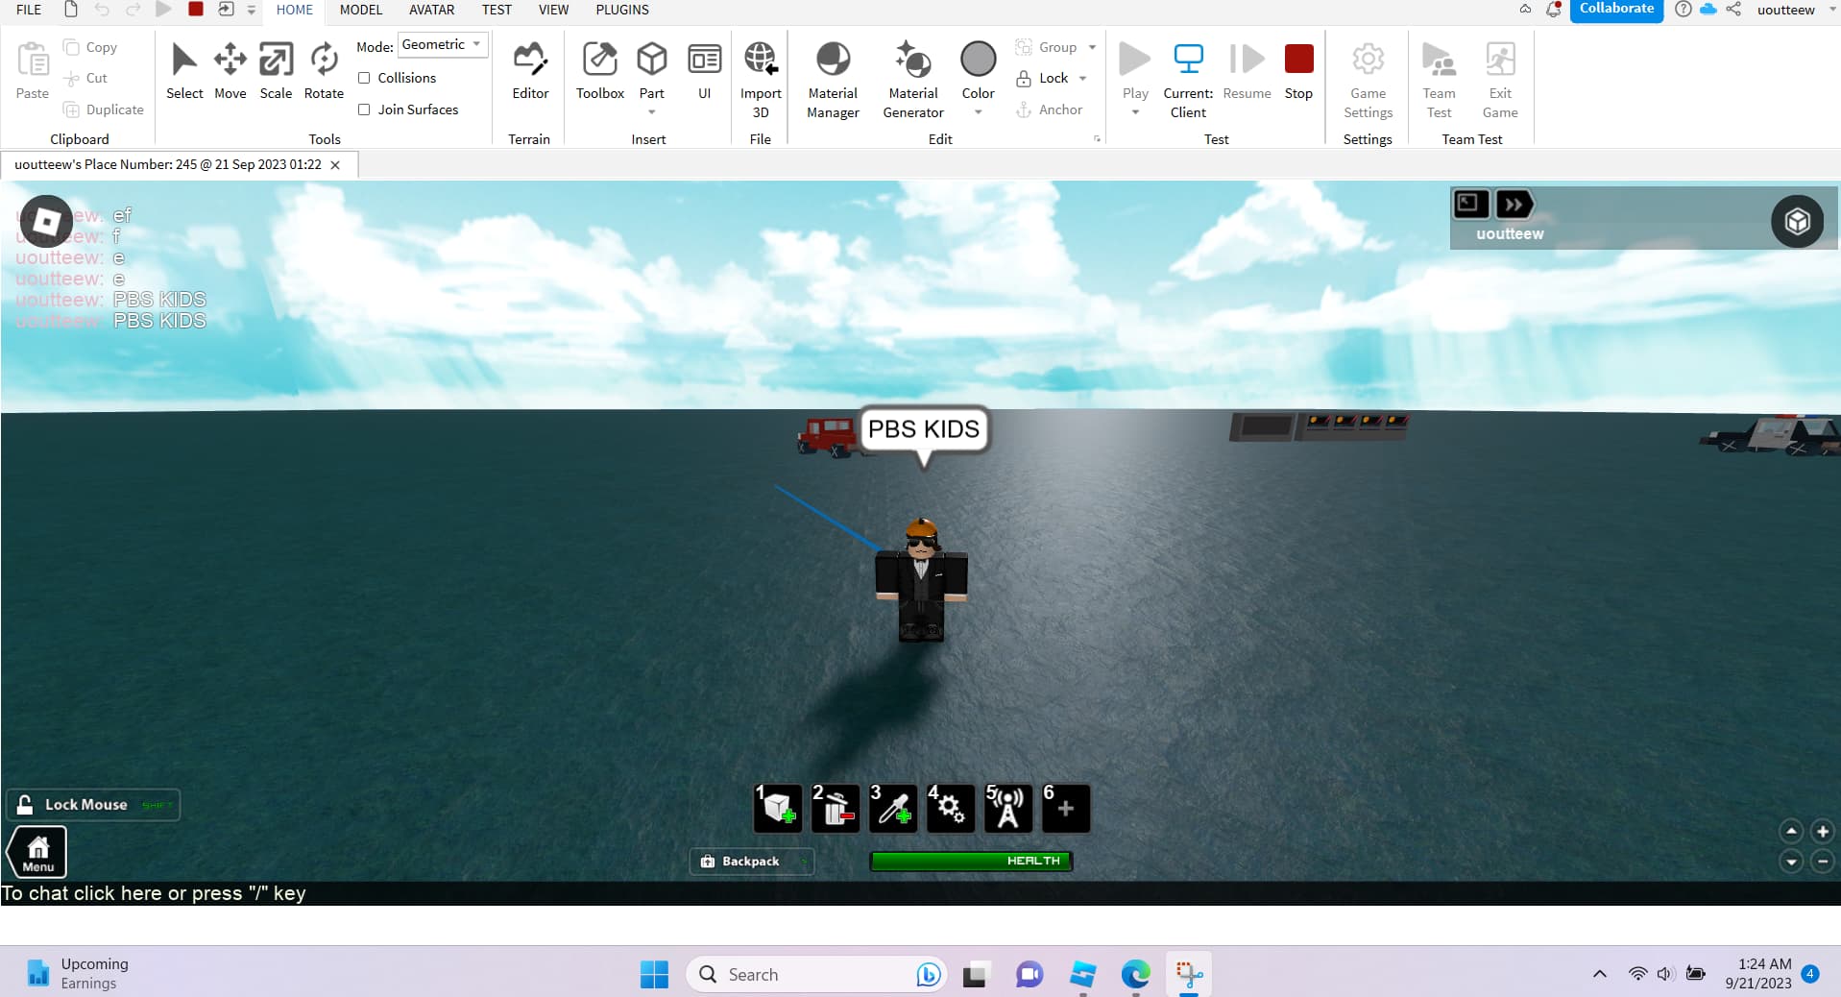
Task: Click the Color swatch circle
Action: (979, 60)
